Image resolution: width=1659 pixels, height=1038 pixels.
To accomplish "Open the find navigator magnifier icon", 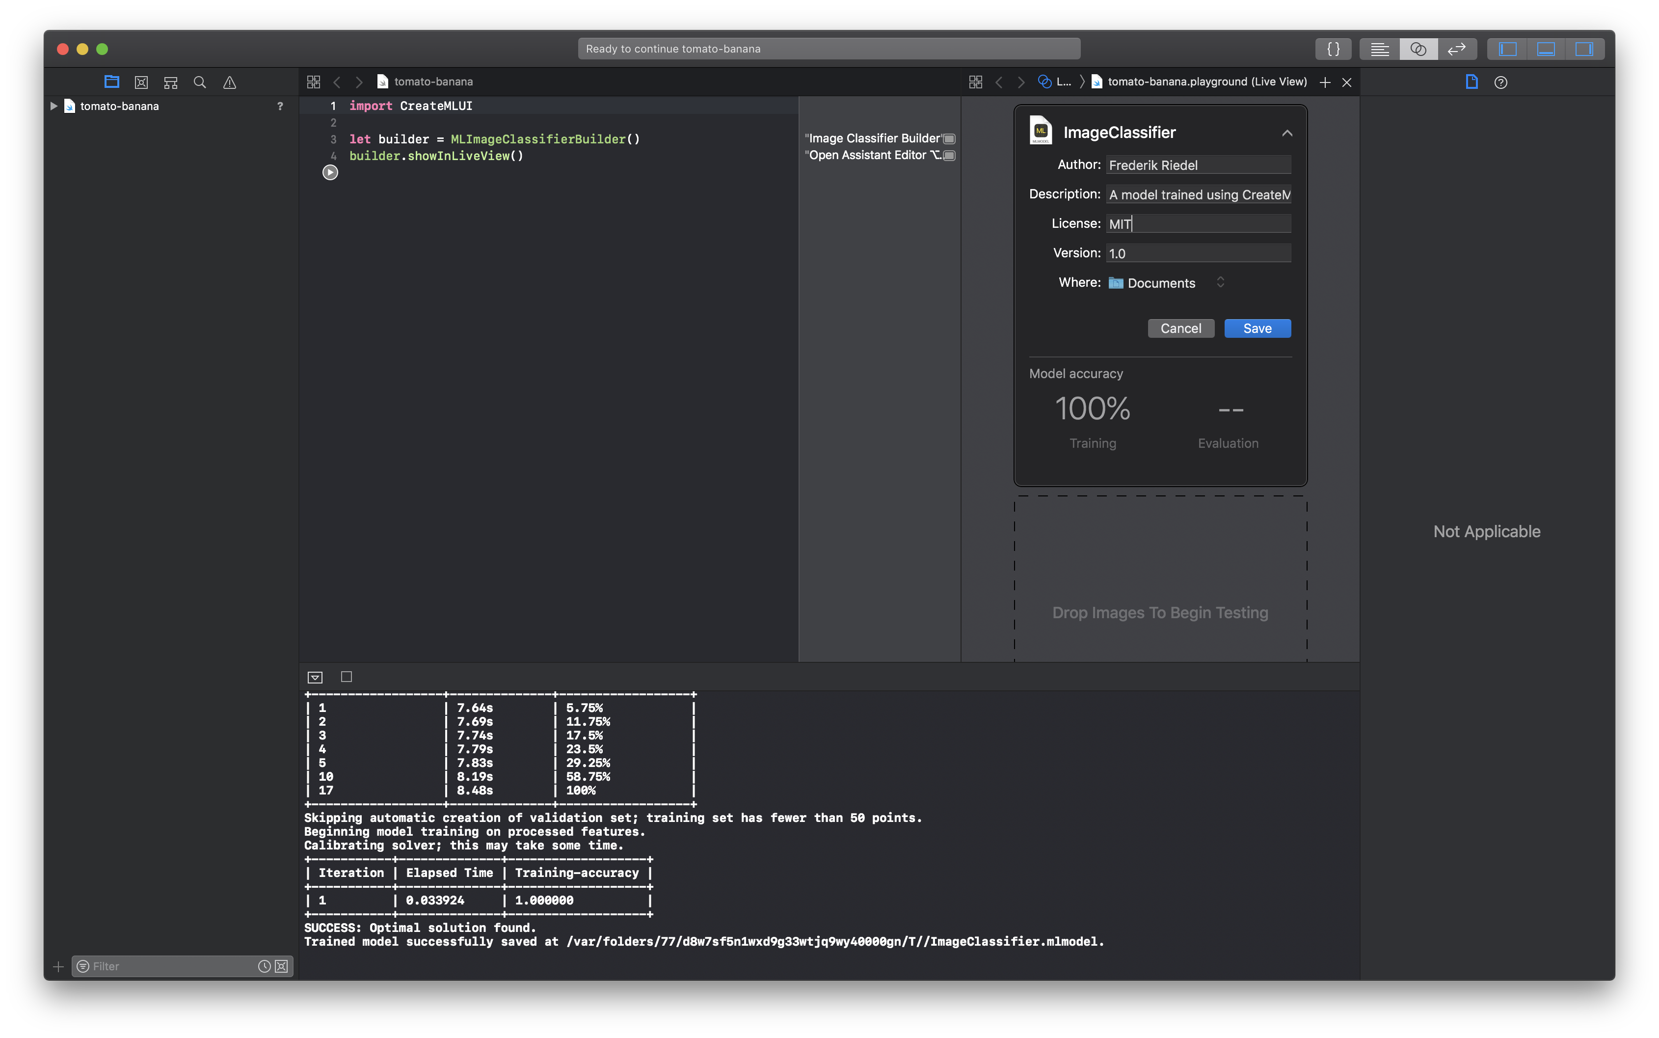I will [200, 82].
